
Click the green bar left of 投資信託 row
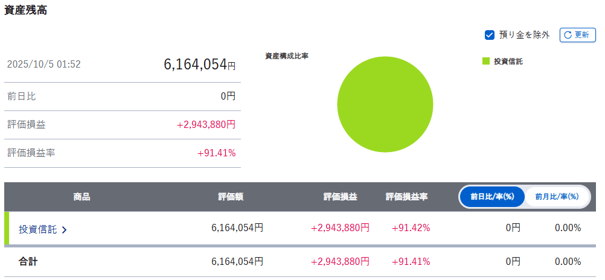pos(7,228)
